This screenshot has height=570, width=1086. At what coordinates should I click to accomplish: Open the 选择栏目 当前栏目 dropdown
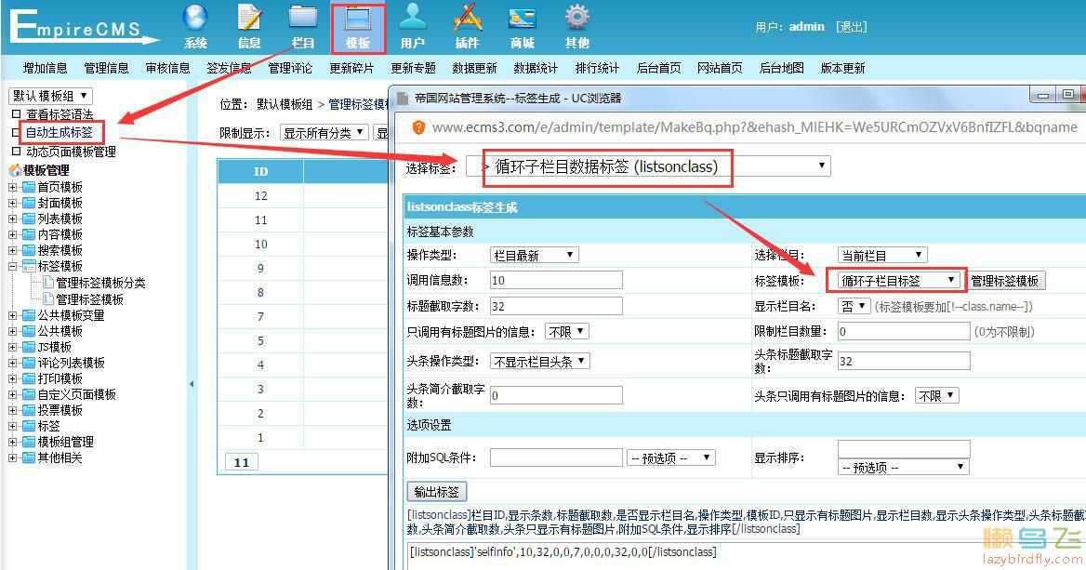pos(882,255)
